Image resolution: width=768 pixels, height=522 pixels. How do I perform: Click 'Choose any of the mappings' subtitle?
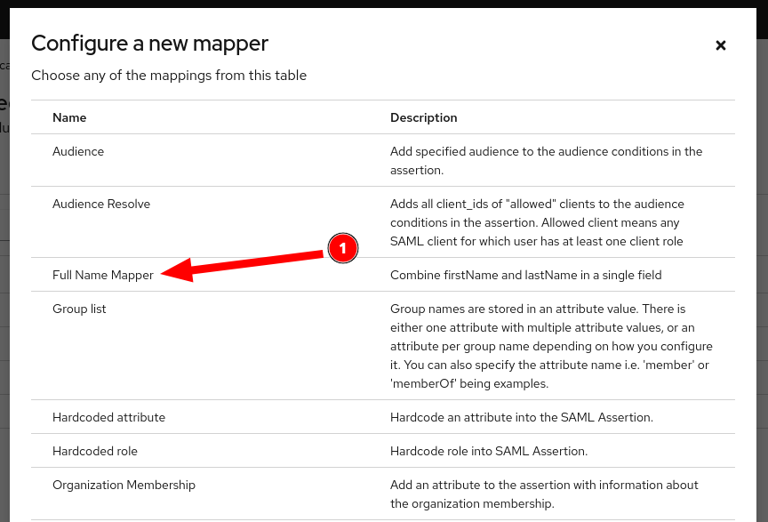pyautogui.click(x=169, y=76)
